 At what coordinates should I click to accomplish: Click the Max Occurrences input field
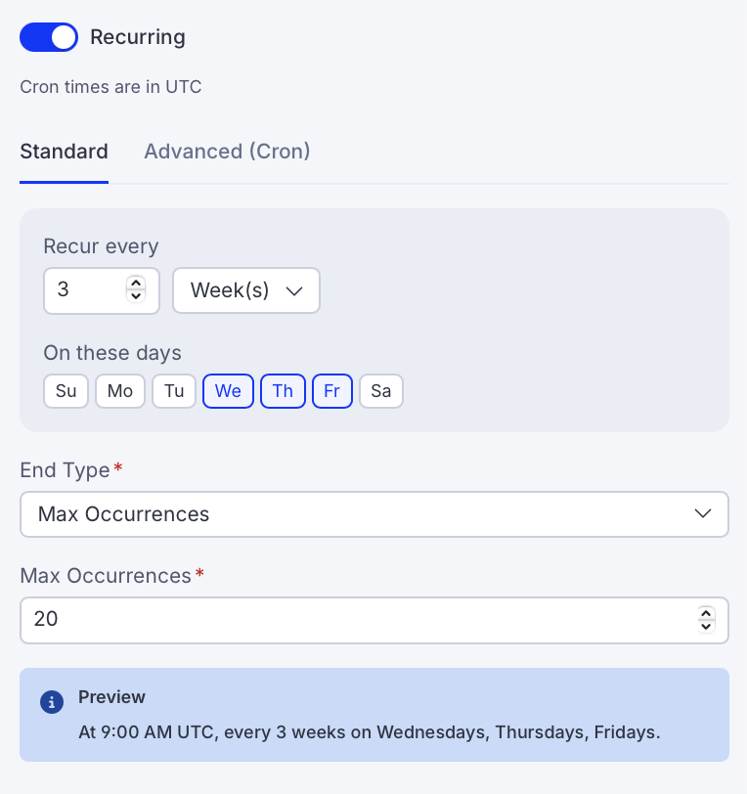(352, 620)
